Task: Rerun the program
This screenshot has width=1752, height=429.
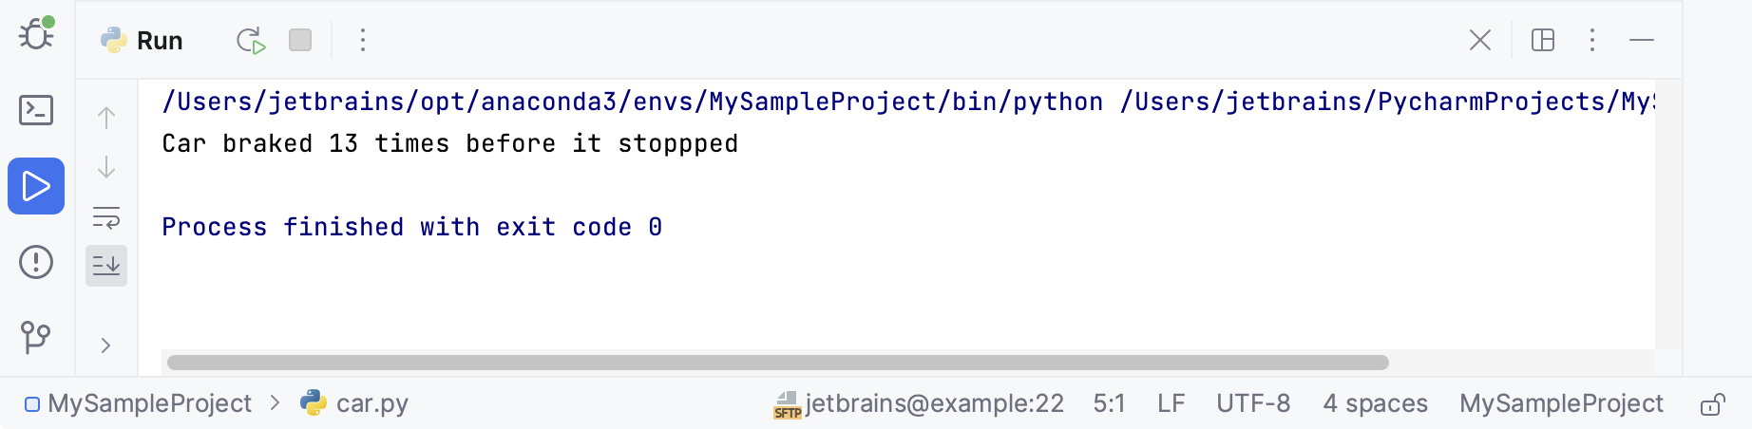Action: click(x=251, y=41)
